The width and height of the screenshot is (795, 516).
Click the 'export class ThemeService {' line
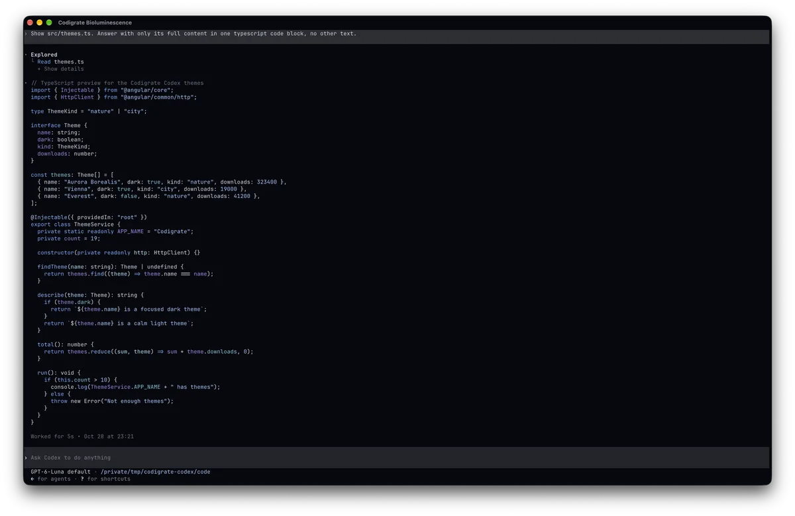76,225
